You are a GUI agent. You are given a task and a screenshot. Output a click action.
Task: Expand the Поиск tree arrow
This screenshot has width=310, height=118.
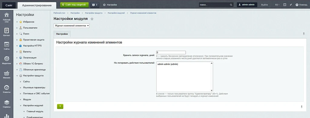pos(17,34)
